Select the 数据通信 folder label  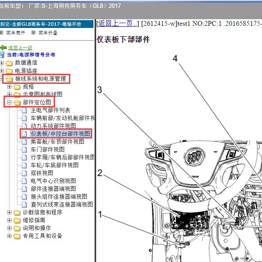click(x=26, y=62)
